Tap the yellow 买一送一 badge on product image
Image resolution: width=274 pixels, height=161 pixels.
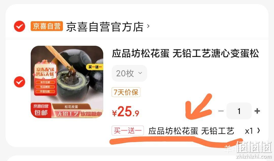point(95,67)
